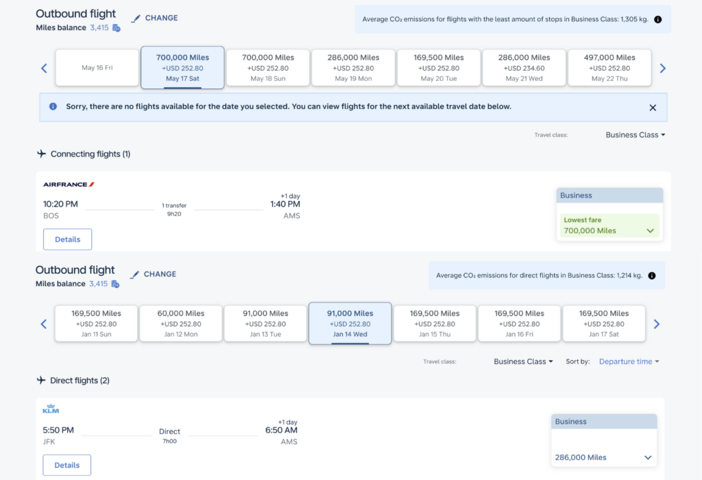Click the pencil icon next to the upper CHANGE

(x=136, y=19)
